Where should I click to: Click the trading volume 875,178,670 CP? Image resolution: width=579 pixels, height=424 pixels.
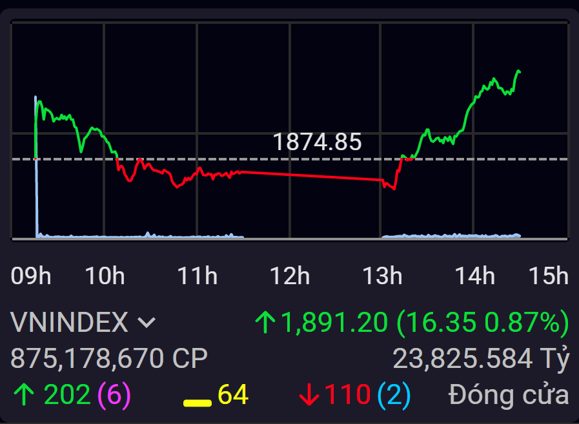pyautogui.click(x=109, y=358)
